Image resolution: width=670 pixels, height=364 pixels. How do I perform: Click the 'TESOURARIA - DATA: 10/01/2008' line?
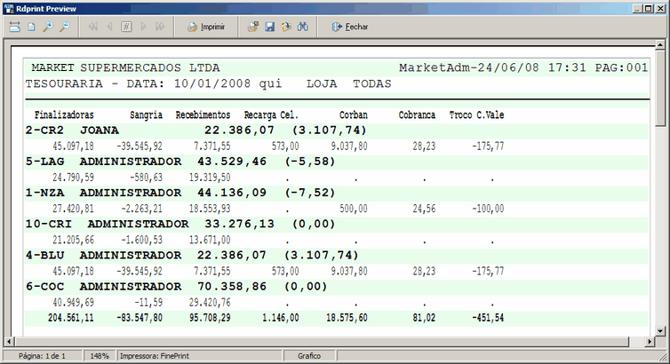(138, 83)
